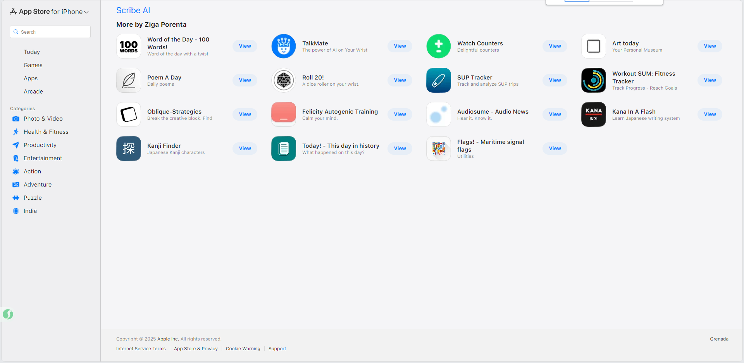Image resolution: width=744 pixels, height=363 pixels.
Task: Open the Internet Service Terms link
Action: pos(141,349)
